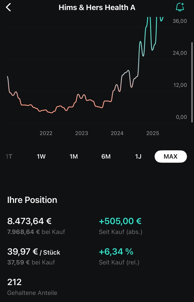This screenshot has width=194, height=302.
Task: Tap the 12,00 price axis label
Action: (180, 85)
